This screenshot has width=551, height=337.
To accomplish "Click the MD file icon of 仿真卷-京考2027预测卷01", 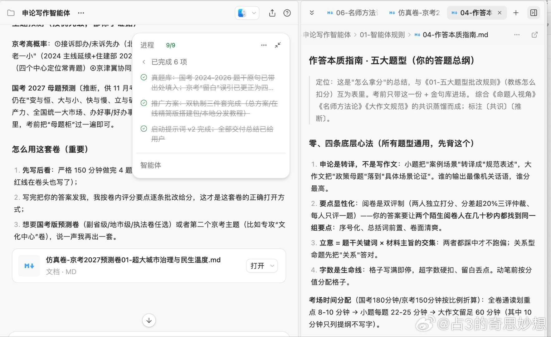I will point(29,266).
